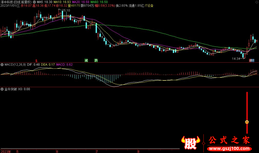The image size is (259, 153).
Task: Click the green 减 marker under the chart
Action: click(x=86, y=60)
